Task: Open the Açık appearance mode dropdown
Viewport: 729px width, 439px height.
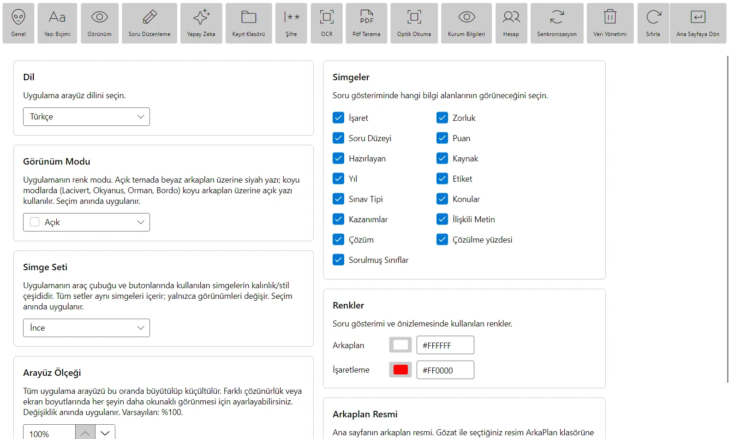Action: coord(86,222)
